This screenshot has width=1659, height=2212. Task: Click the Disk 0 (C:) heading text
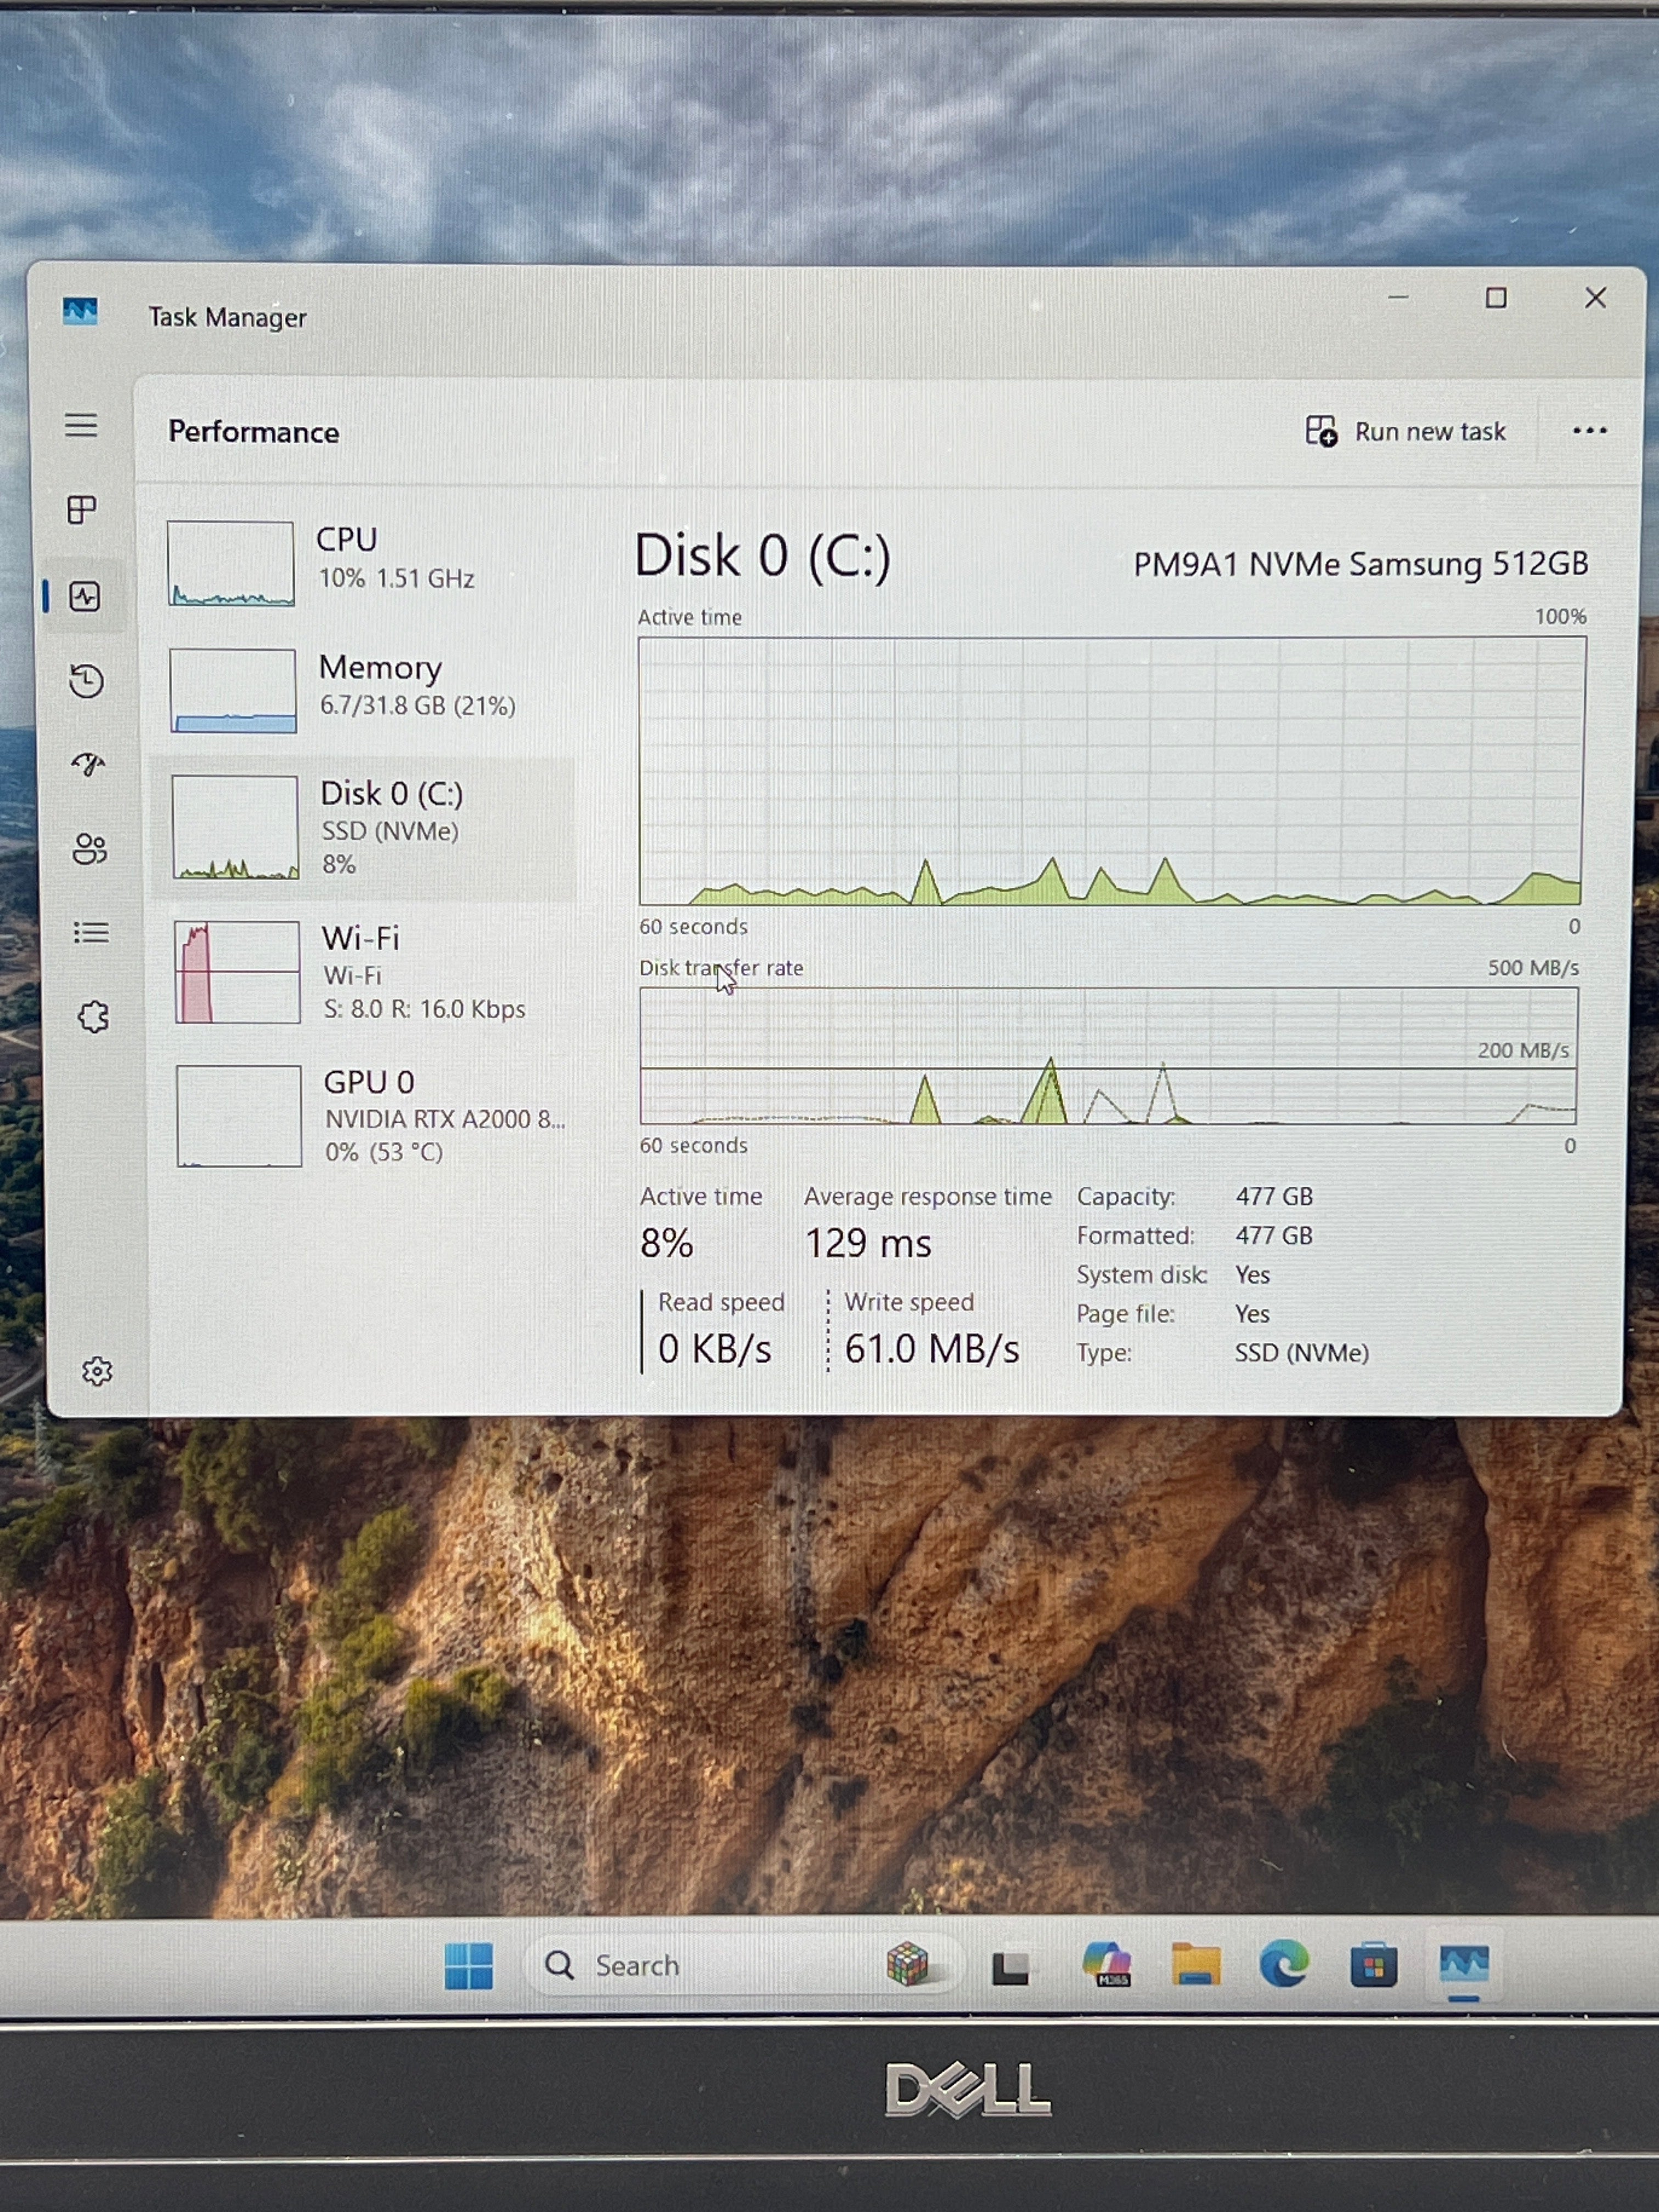pos(762,556)
